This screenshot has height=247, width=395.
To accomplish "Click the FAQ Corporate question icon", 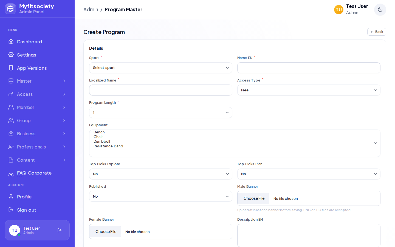I will (11, 175).
